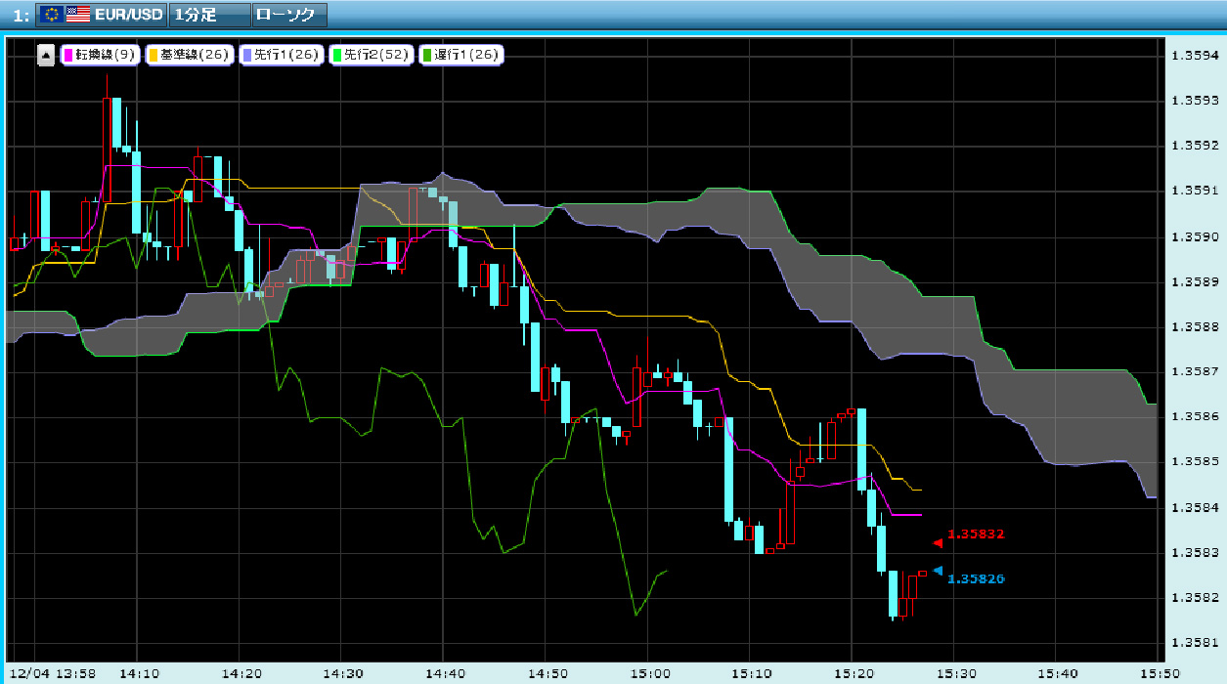Image resolution: width=1227 pixels, height=684 pixels.
Task: Select the 遅行1(26) indicator legend
Action: pyautogui.click(x=460, y=55)
